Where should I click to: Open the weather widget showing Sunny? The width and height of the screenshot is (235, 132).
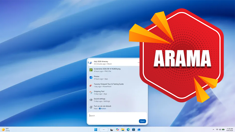[5, 130]
